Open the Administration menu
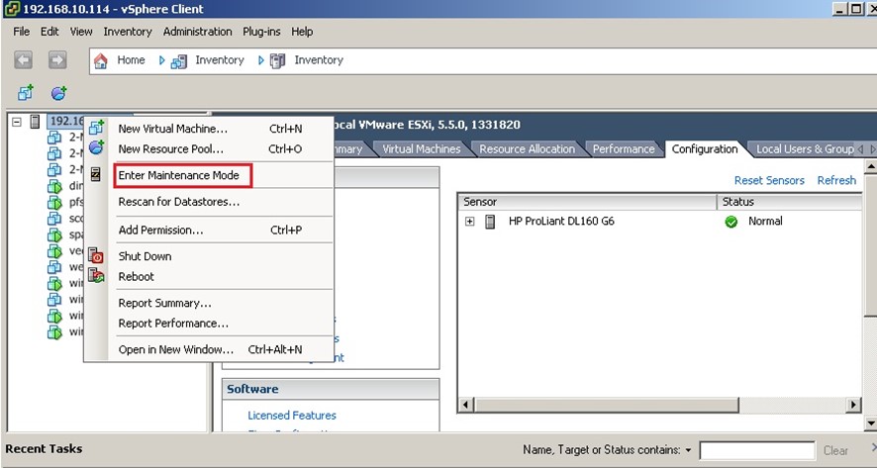Screen dimensions: 877x468 (x=197, y=32)
